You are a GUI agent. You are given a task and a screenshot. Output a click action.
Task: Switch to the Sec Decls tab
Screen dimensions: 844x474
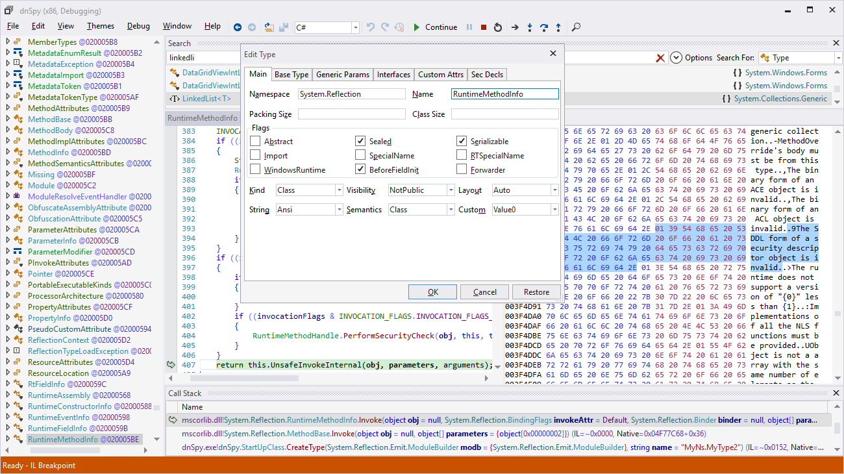[486, 75]
